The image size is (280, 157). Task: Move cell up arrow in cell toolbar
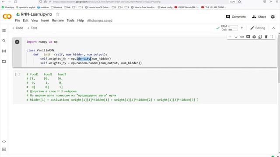pos(230,37)
